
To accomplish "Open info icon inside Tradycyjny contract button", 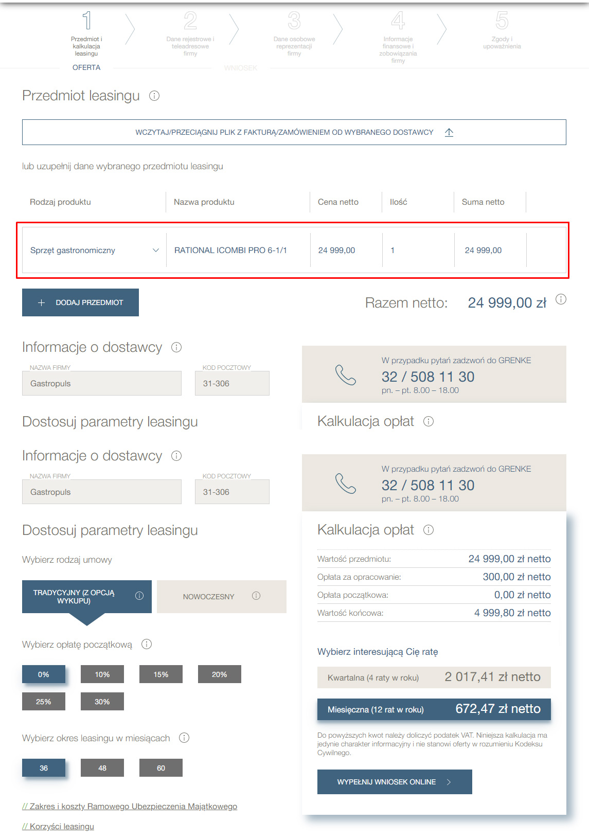I will tap(139, 596).
